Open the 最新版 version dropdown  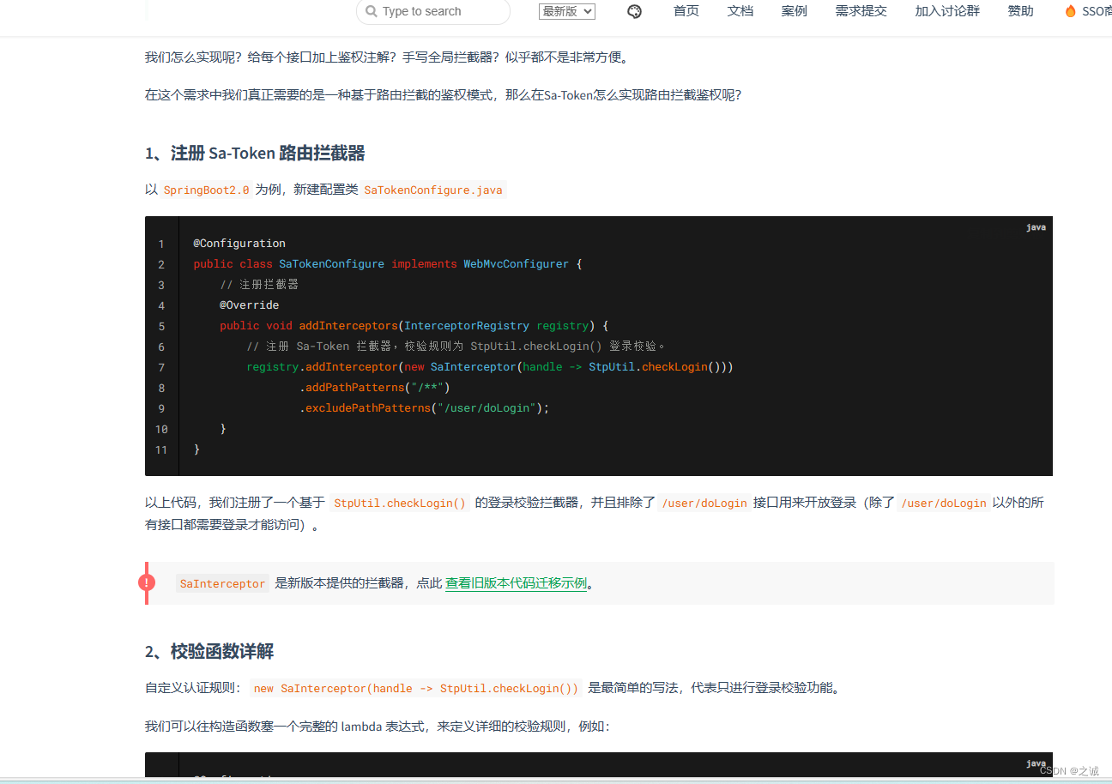tap(567, 11)
